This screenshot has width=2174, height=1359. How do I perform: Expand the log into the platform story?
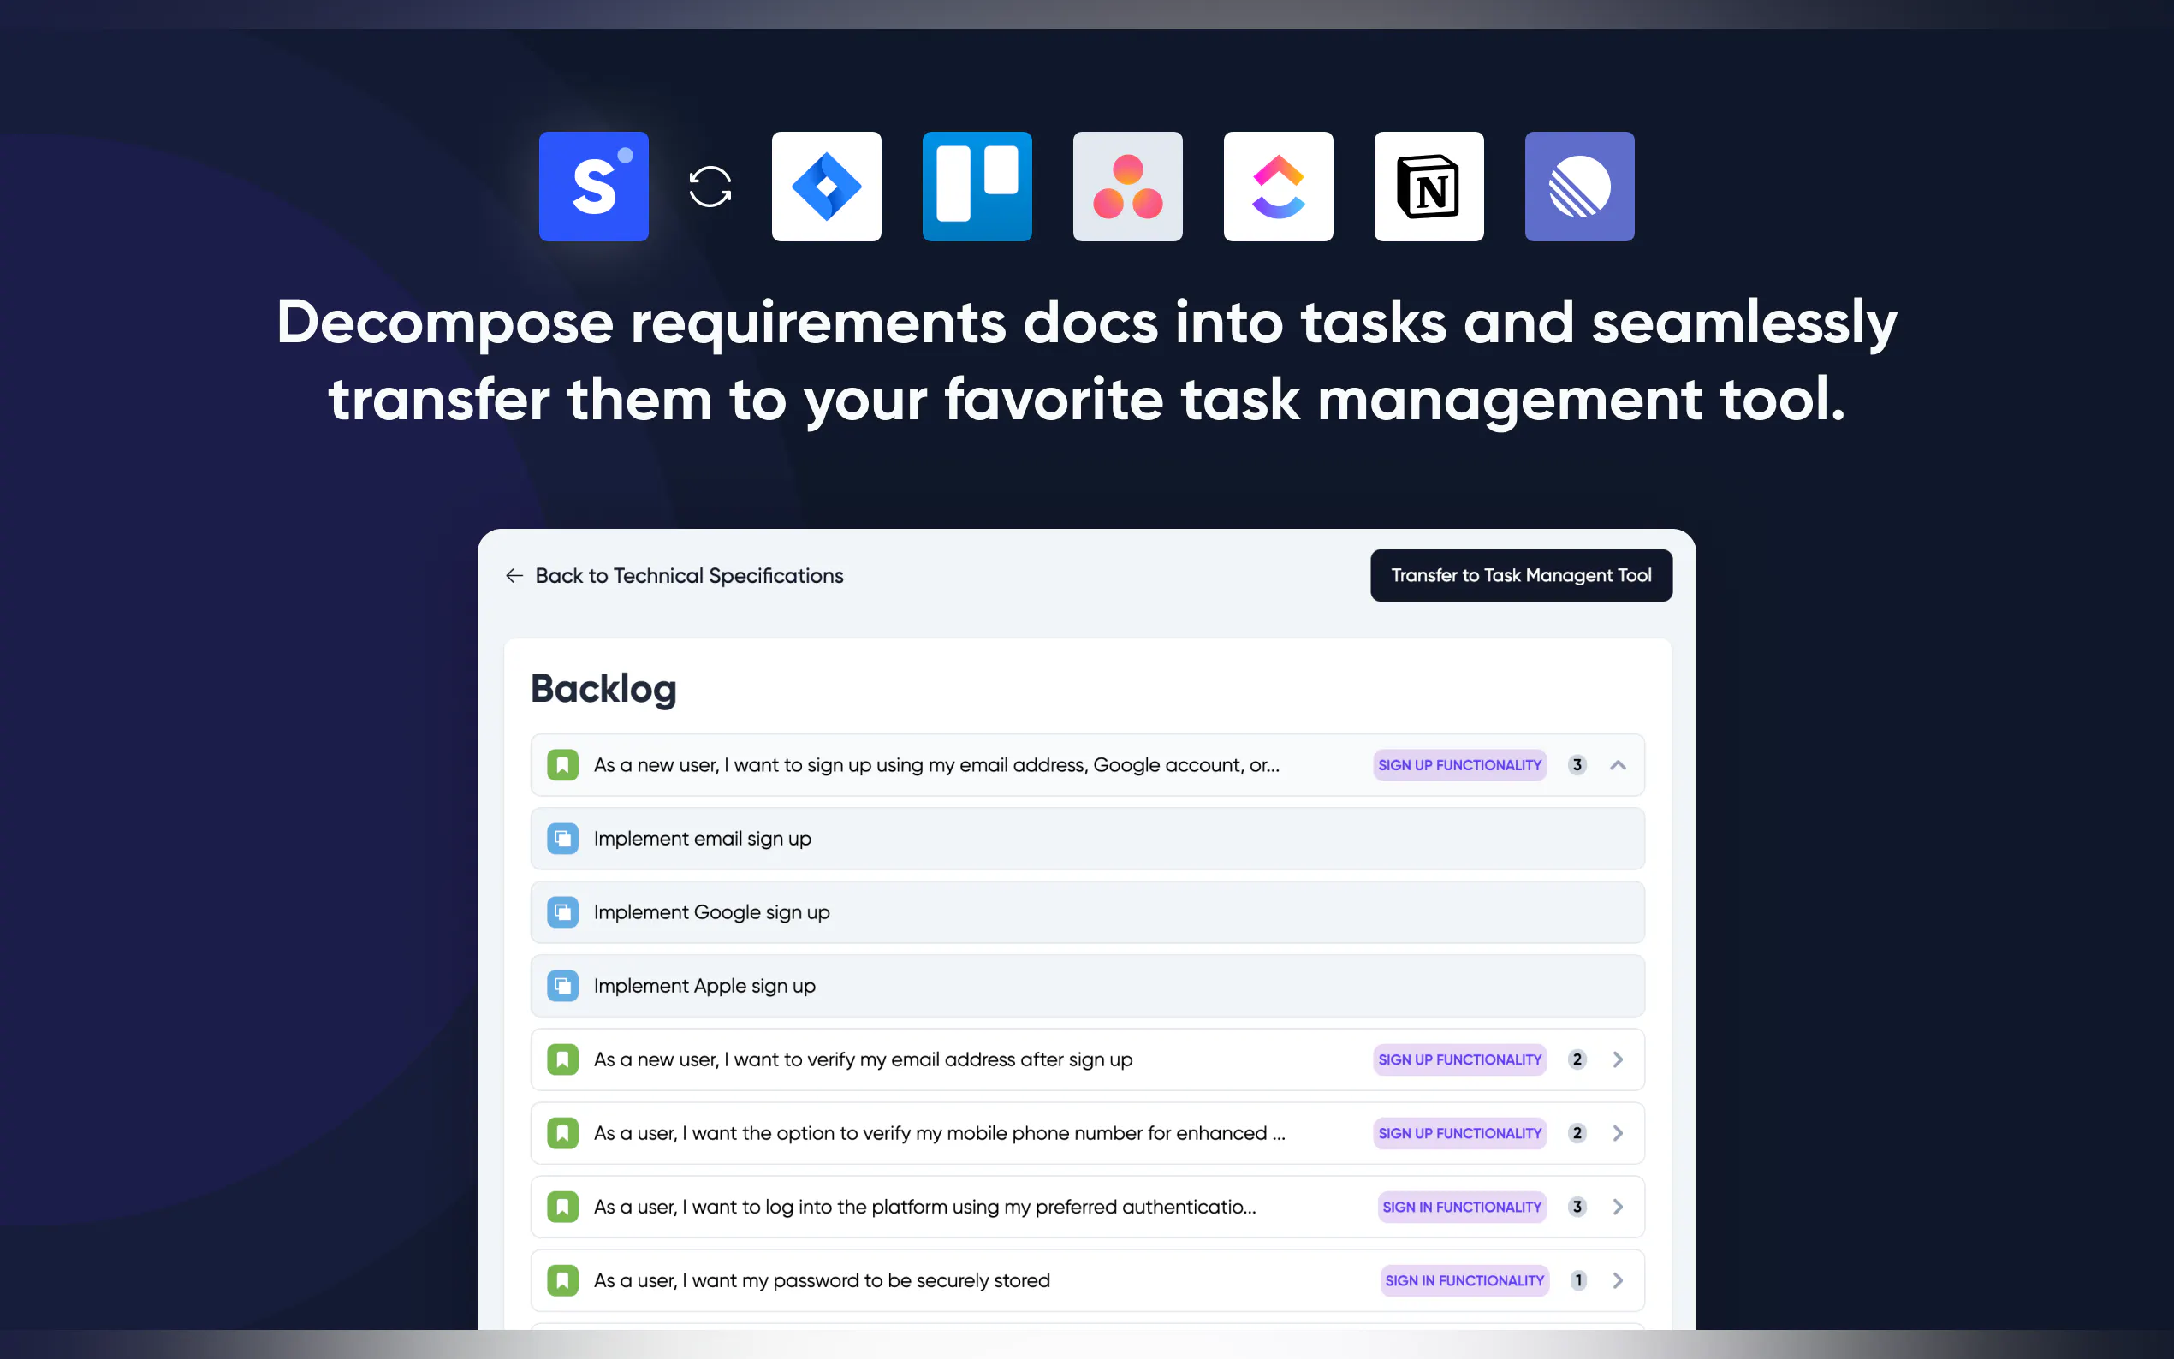coord(1618,1208)
